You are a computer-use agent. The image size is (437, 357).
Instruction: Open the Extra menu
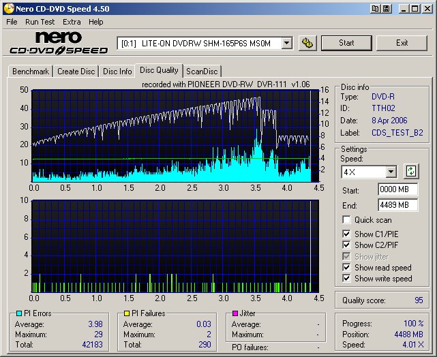click(72, 22)
